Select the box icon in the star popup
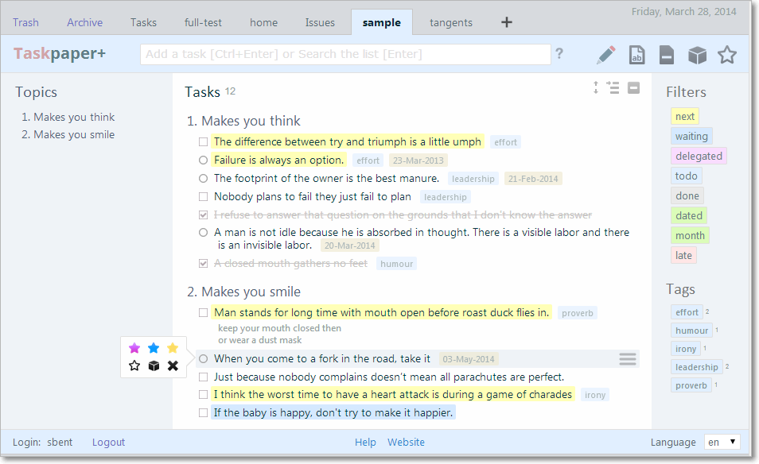 point(153,365)
